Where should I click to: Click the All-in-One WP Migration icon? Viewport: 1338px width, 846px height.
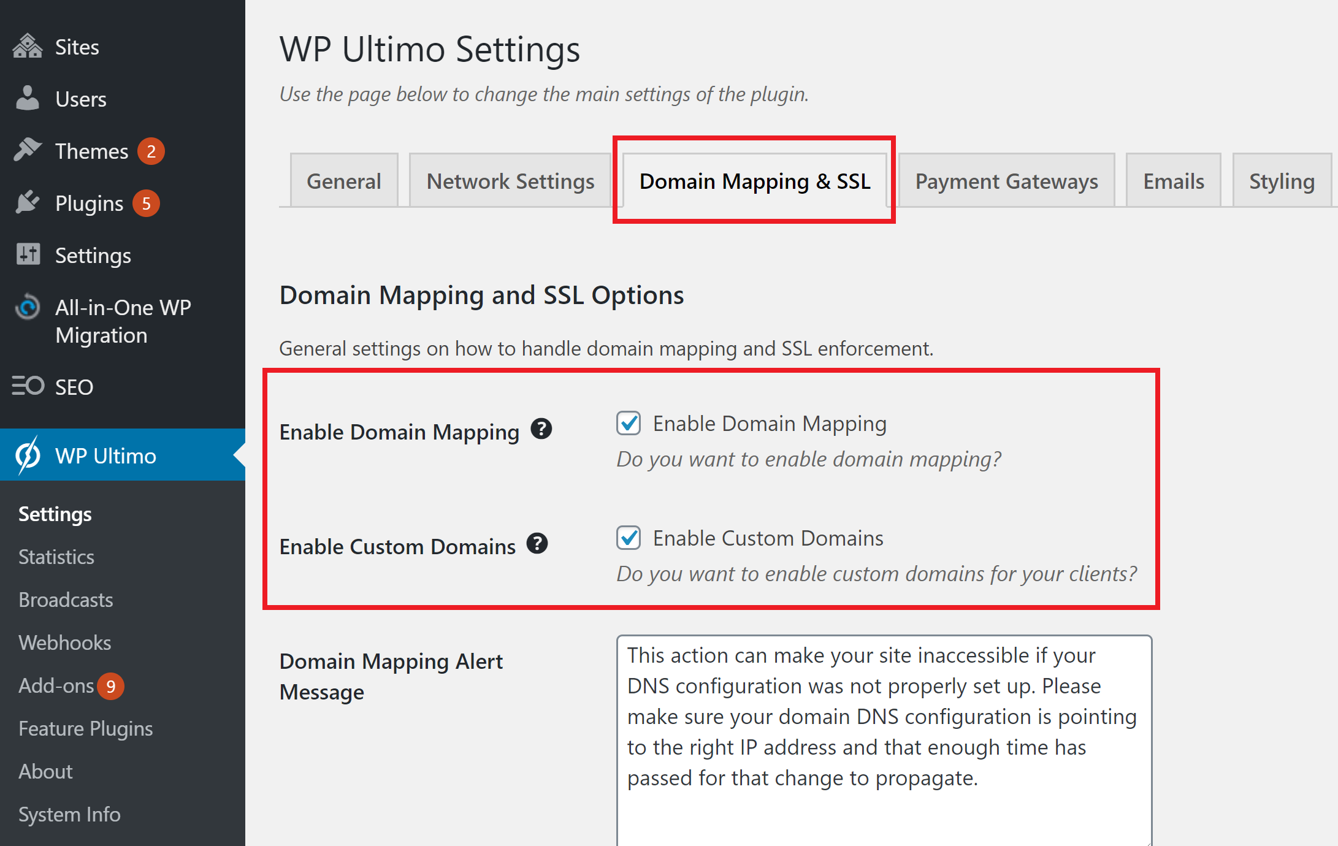[x=28, y=307]
